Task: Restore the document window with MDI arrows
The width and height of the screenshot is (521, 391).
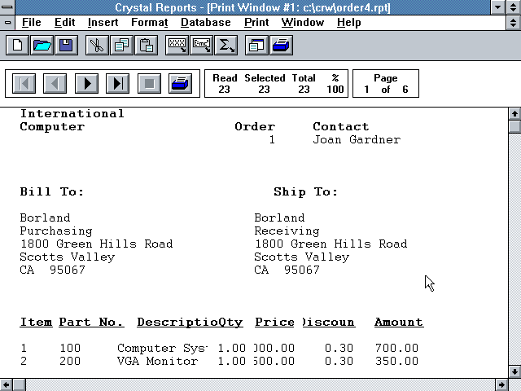Action: click(x=514, y=23)
